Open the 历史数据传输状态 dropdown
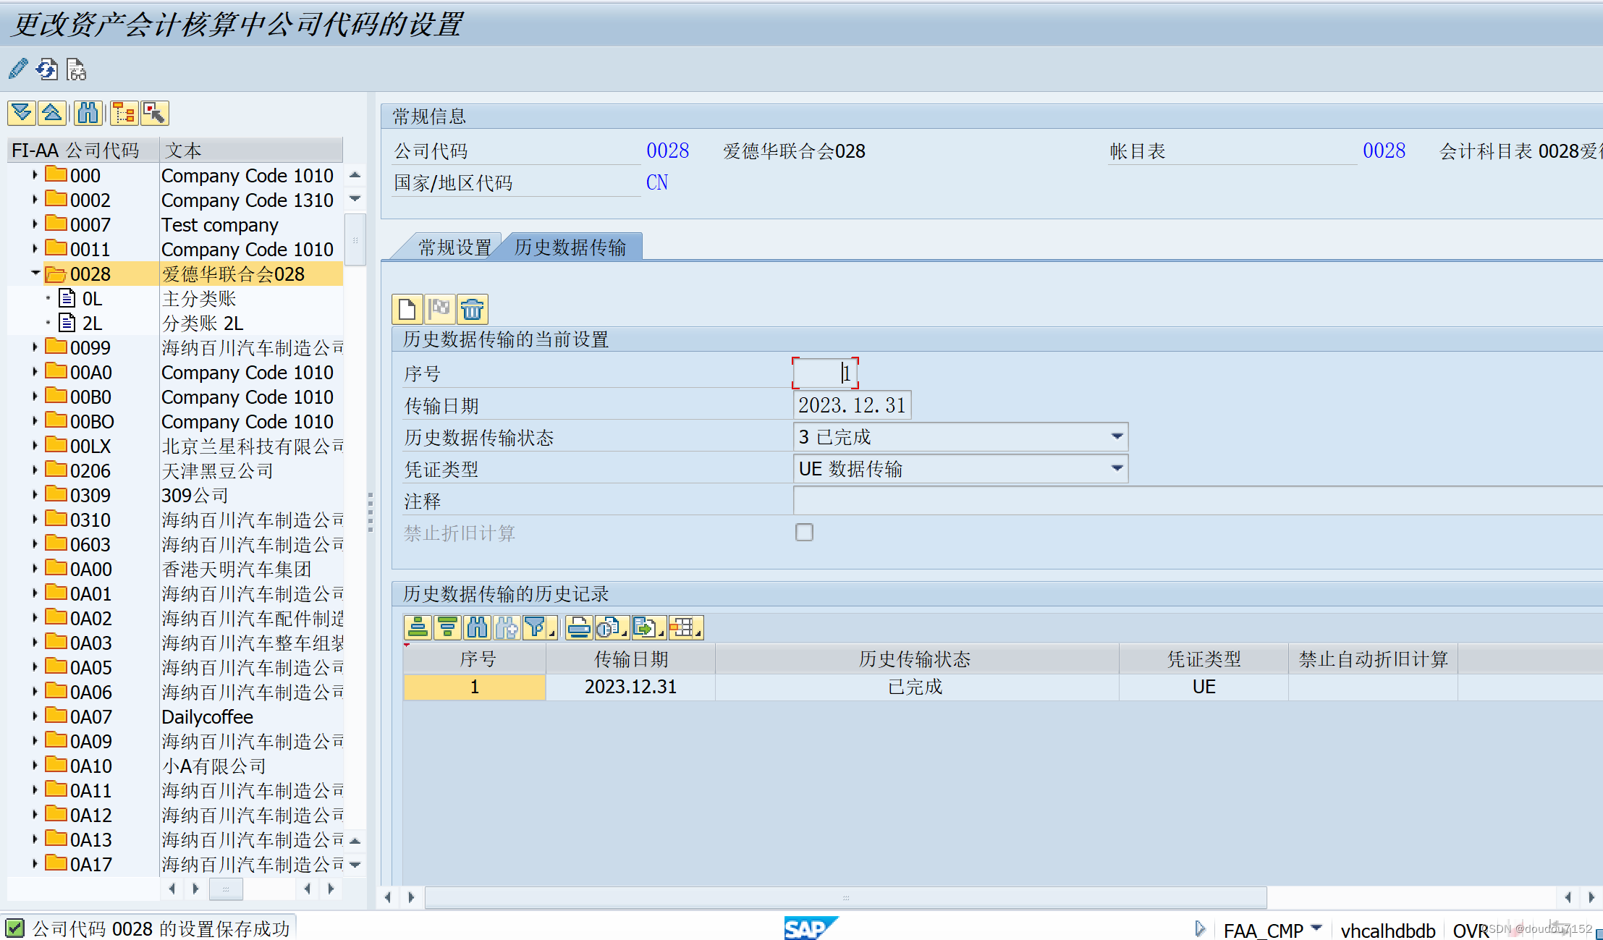 coord(1117,437)
